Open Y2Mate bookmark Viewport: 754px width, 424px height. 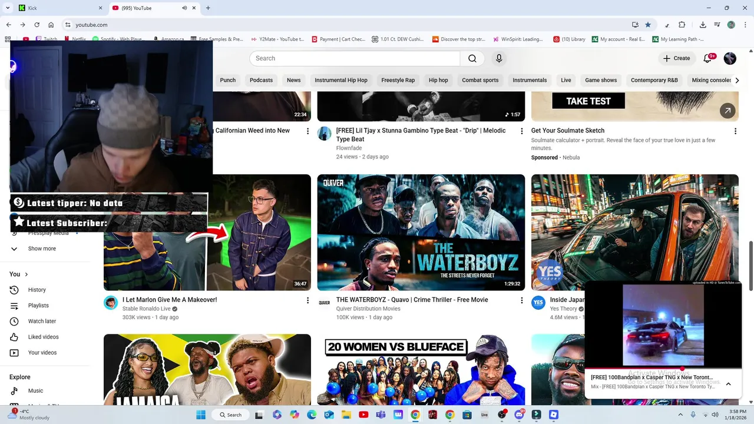(276, 39)
